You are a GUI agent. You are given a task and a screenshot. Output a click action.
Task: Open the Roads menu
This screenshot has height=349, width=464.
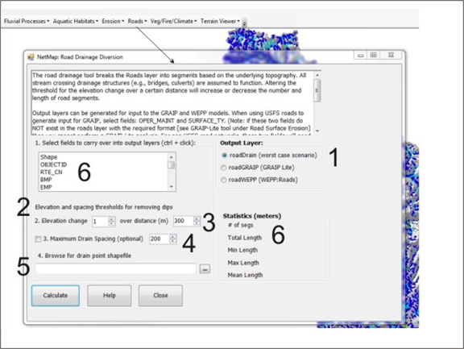(x=137, y=21)
